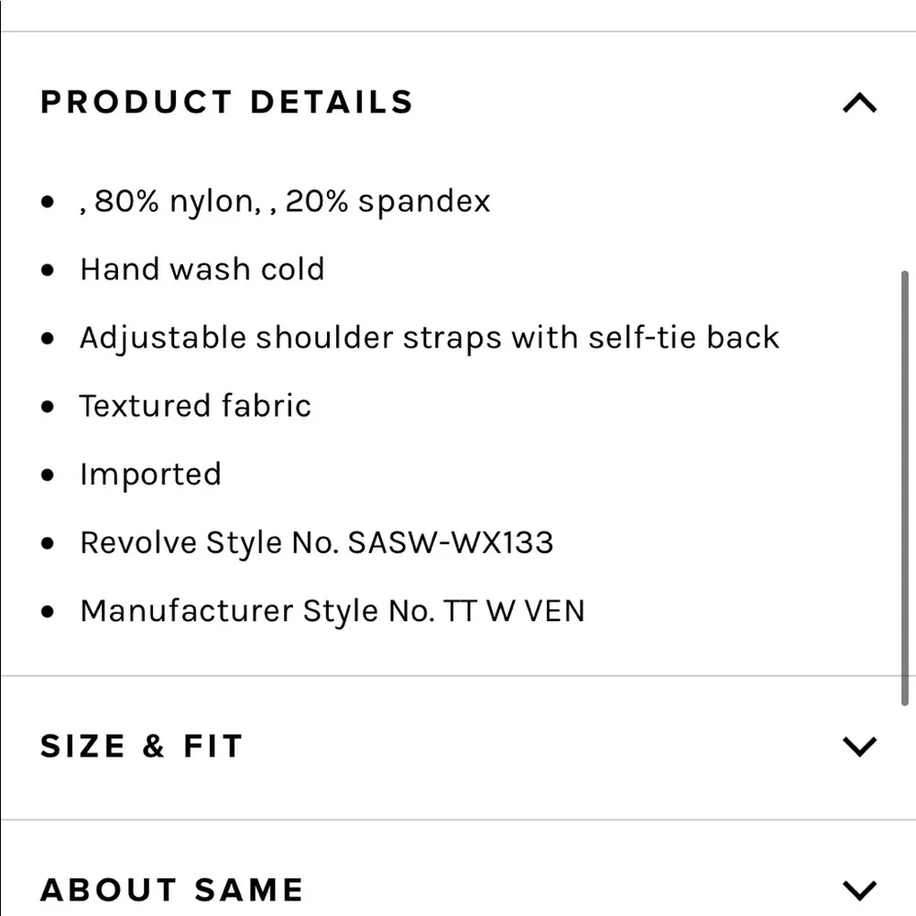
Task: Open the SIZE & FIT section heading
Action: pyautogui.click(x=141, y=746)
